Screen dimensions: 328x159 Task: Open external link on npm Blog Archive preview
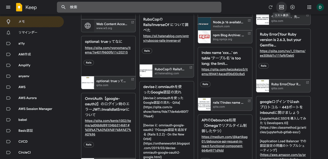tap(249, 34)
